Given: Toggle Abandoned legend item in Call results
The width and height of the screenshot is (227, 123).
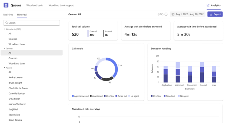Looking at the screenshot, I should click(x=96, y=96).
